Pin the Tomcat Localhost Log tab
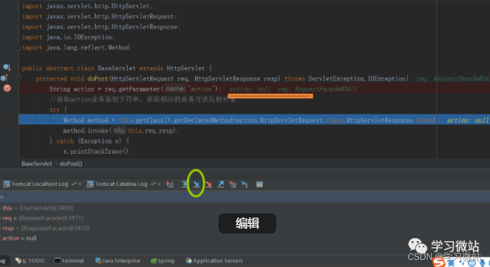This screenshot has height=267, width=490. 74,184
